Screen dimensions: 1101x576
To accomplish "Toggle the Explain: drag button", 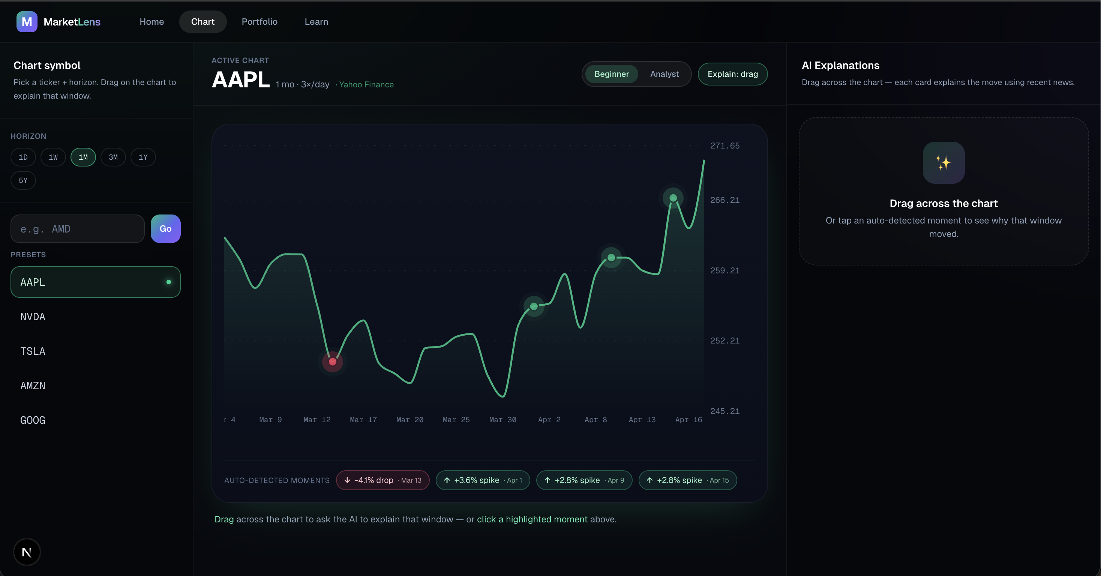I will tap(733, 74).
